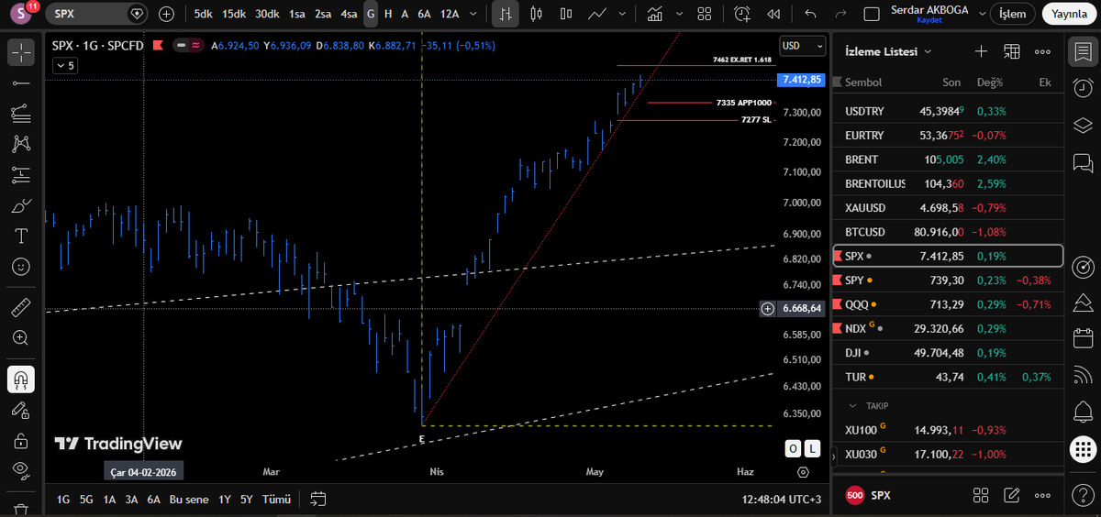
Task: Create an alert with the alarm clock icon
Action: (x=742, y=14)
